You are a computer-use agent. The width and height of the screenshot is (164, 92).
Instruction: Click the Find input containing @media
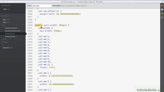point(42,6)
